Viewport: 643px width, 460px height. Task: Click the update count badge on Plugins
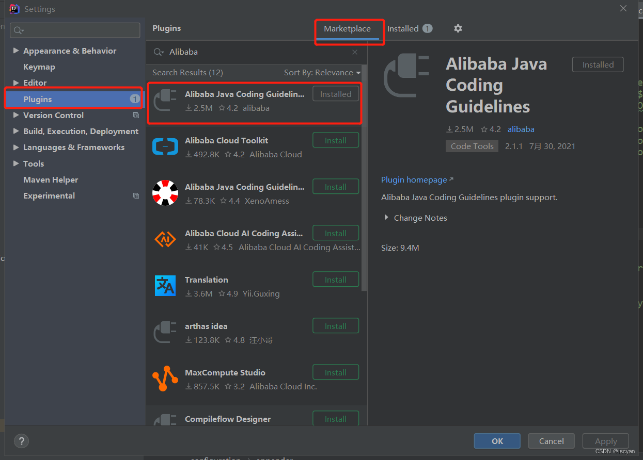(135, 98)
